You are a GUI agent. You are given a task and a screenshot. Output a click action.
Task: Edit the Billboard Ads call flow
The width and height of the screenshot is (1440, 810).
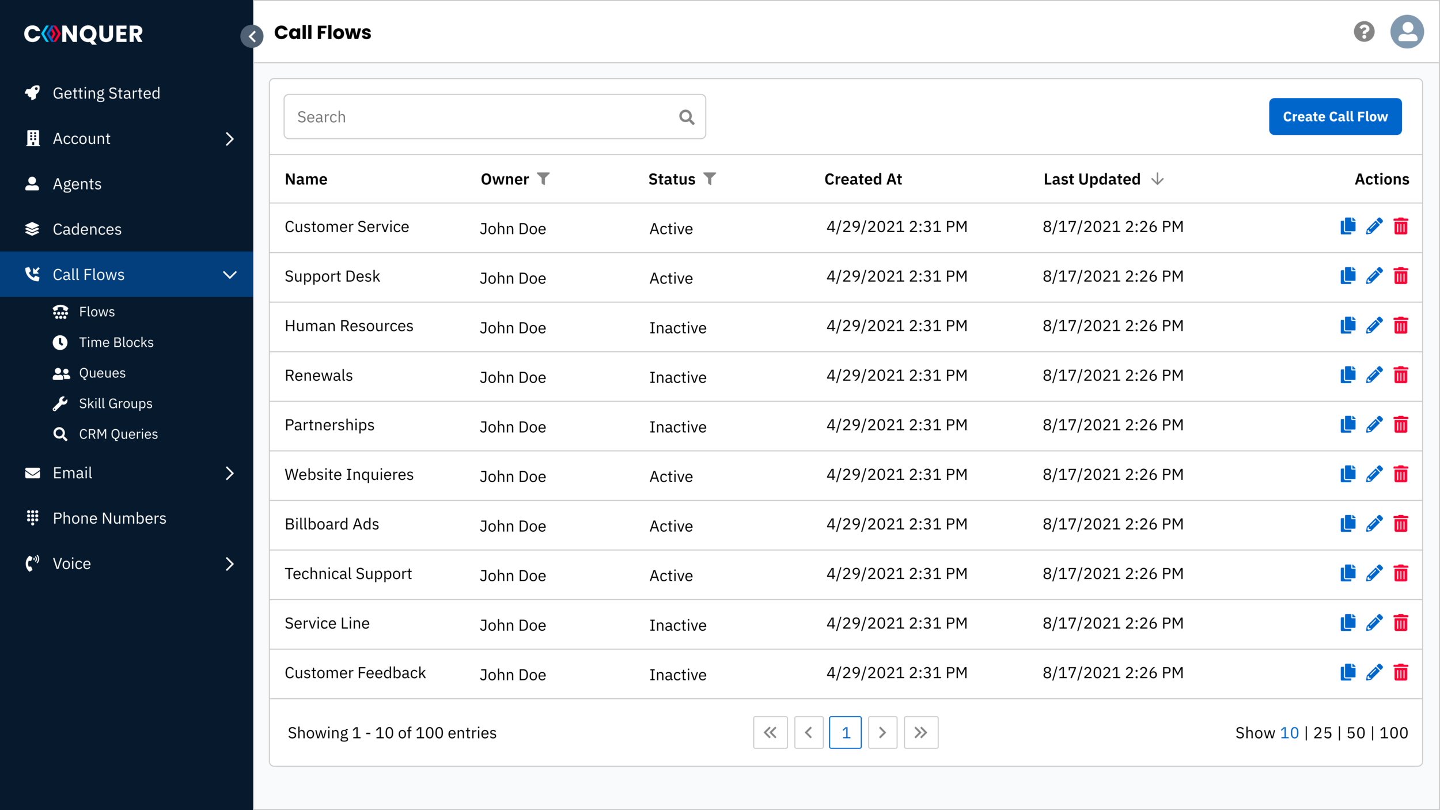click(x=1374, y=524)
